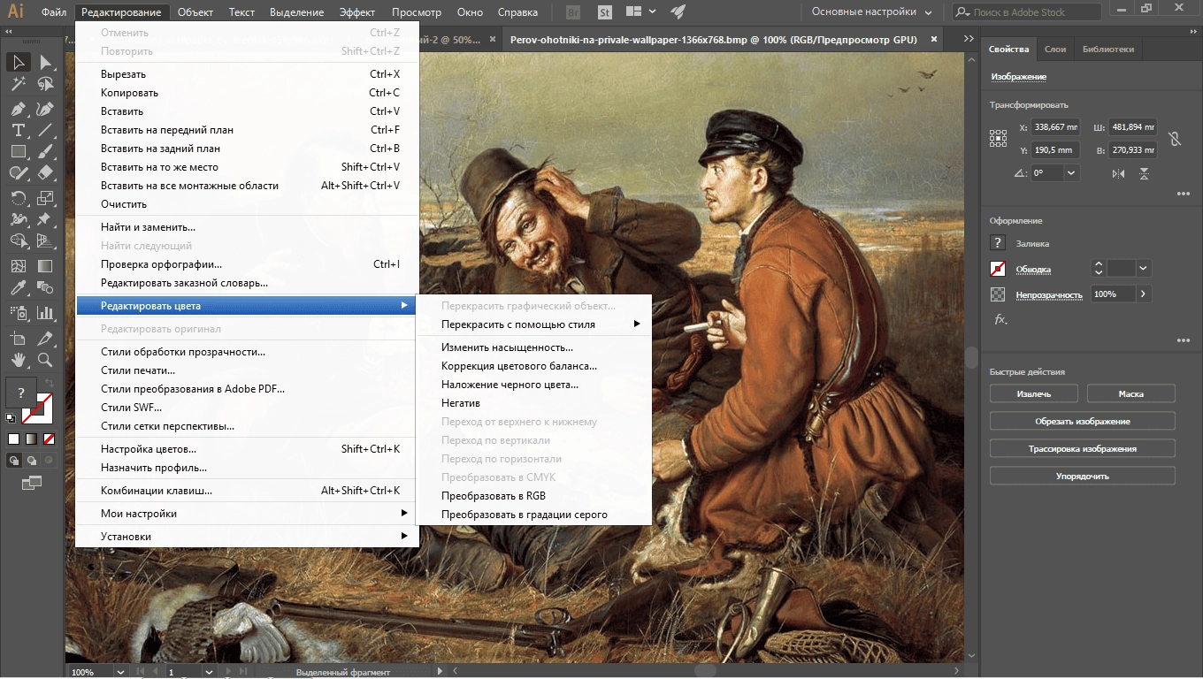
Task: Select the Magic Wand tool
Action: tap(18, 85)
